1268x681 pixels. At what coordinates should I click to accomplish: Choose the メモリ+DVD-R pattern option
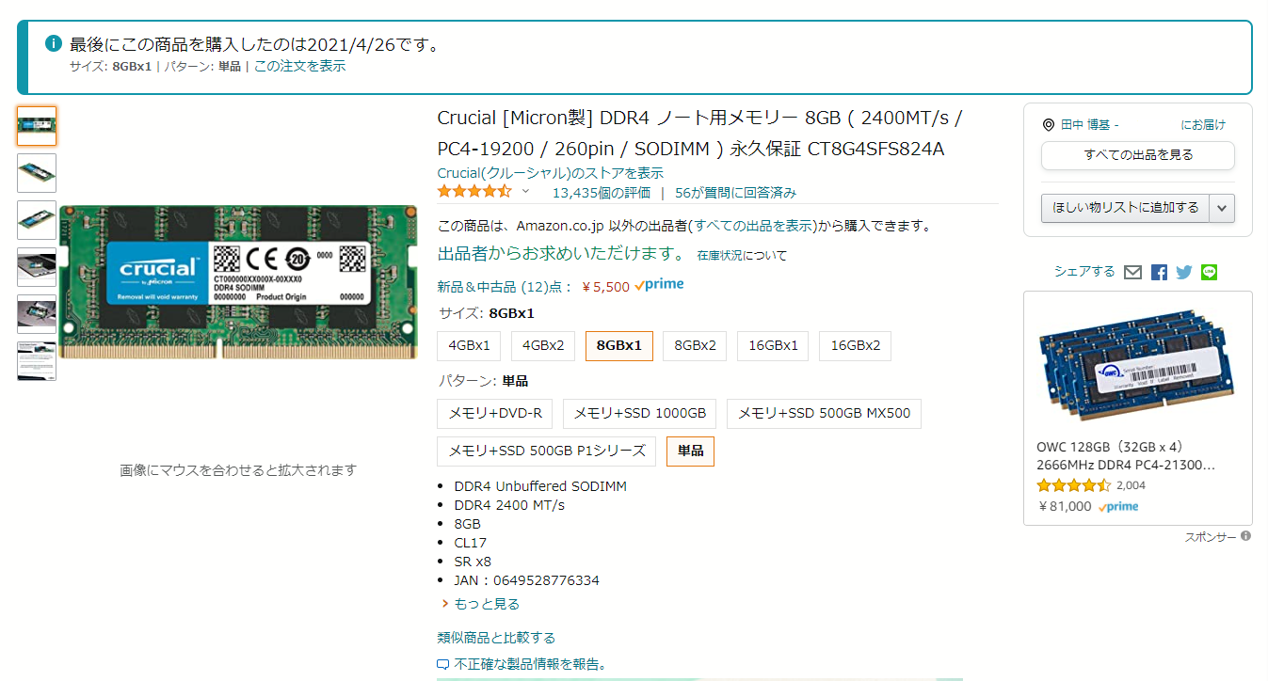point(495,413)
